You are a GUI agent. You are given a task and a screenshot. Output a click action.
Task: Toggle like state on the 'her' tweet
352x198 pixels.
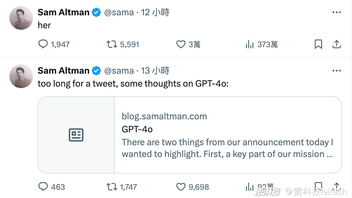pyautogui.click(x=180, y=44)
